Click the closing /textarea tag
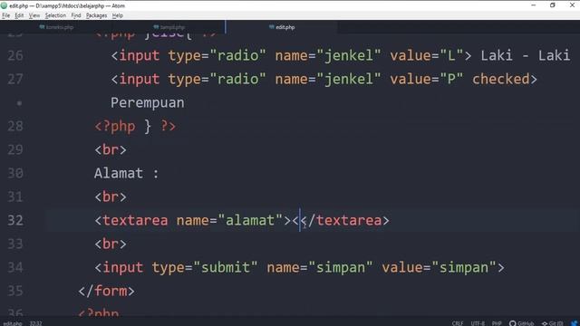This screenshot has height=326, width=580. pyautogui.click(x=344, y=220)
